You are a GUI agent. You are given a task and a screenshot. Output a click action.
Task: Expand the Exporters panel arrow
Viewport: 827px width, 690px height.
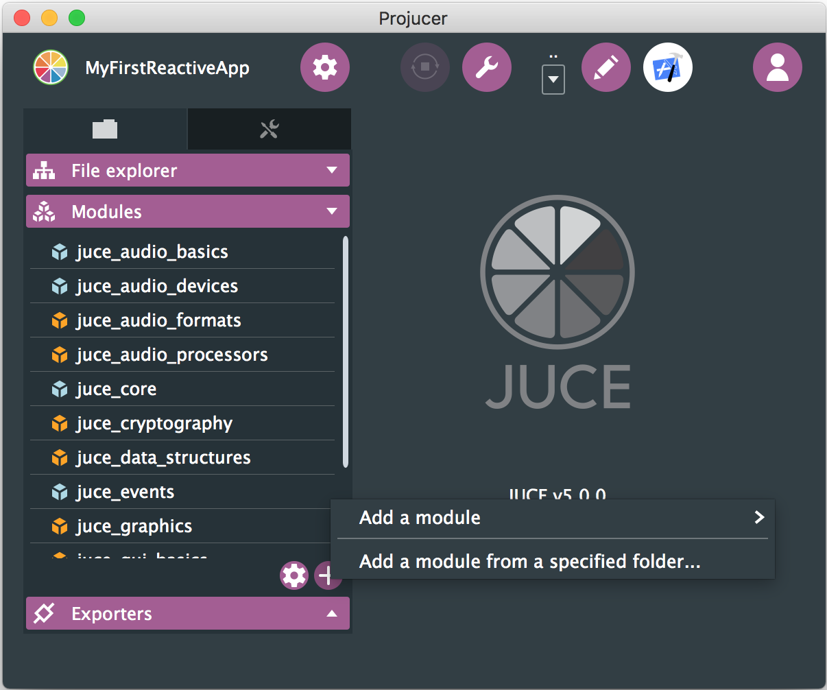(x=332, y=613)
